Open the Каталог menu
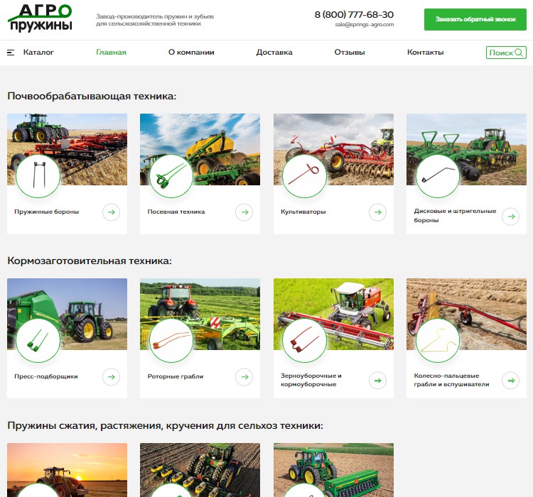The image size is (533, 497). (38, 53)
